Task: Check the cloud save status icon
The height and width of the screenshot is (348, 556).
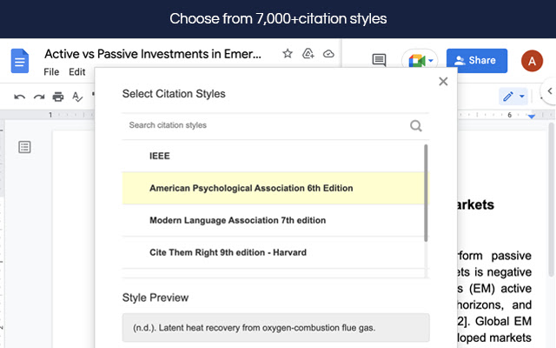Action: point(328,54)
